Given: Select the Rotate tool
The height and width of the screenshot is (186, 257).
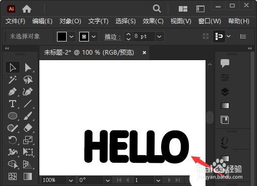Looking at the screenshot, I should coord(13,140).
